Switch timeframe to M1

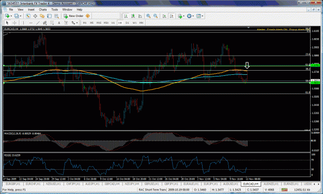[x=85, y=23]
